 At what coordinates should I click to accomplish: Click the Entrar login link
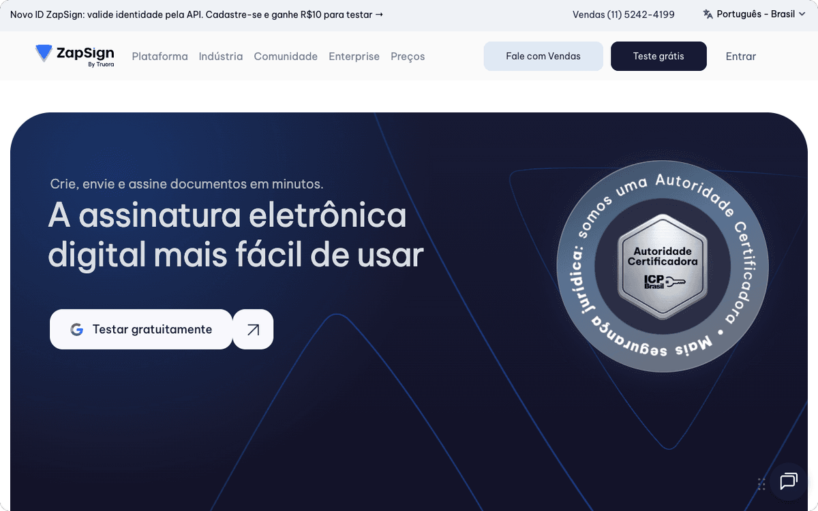click(x=741, y=57)
